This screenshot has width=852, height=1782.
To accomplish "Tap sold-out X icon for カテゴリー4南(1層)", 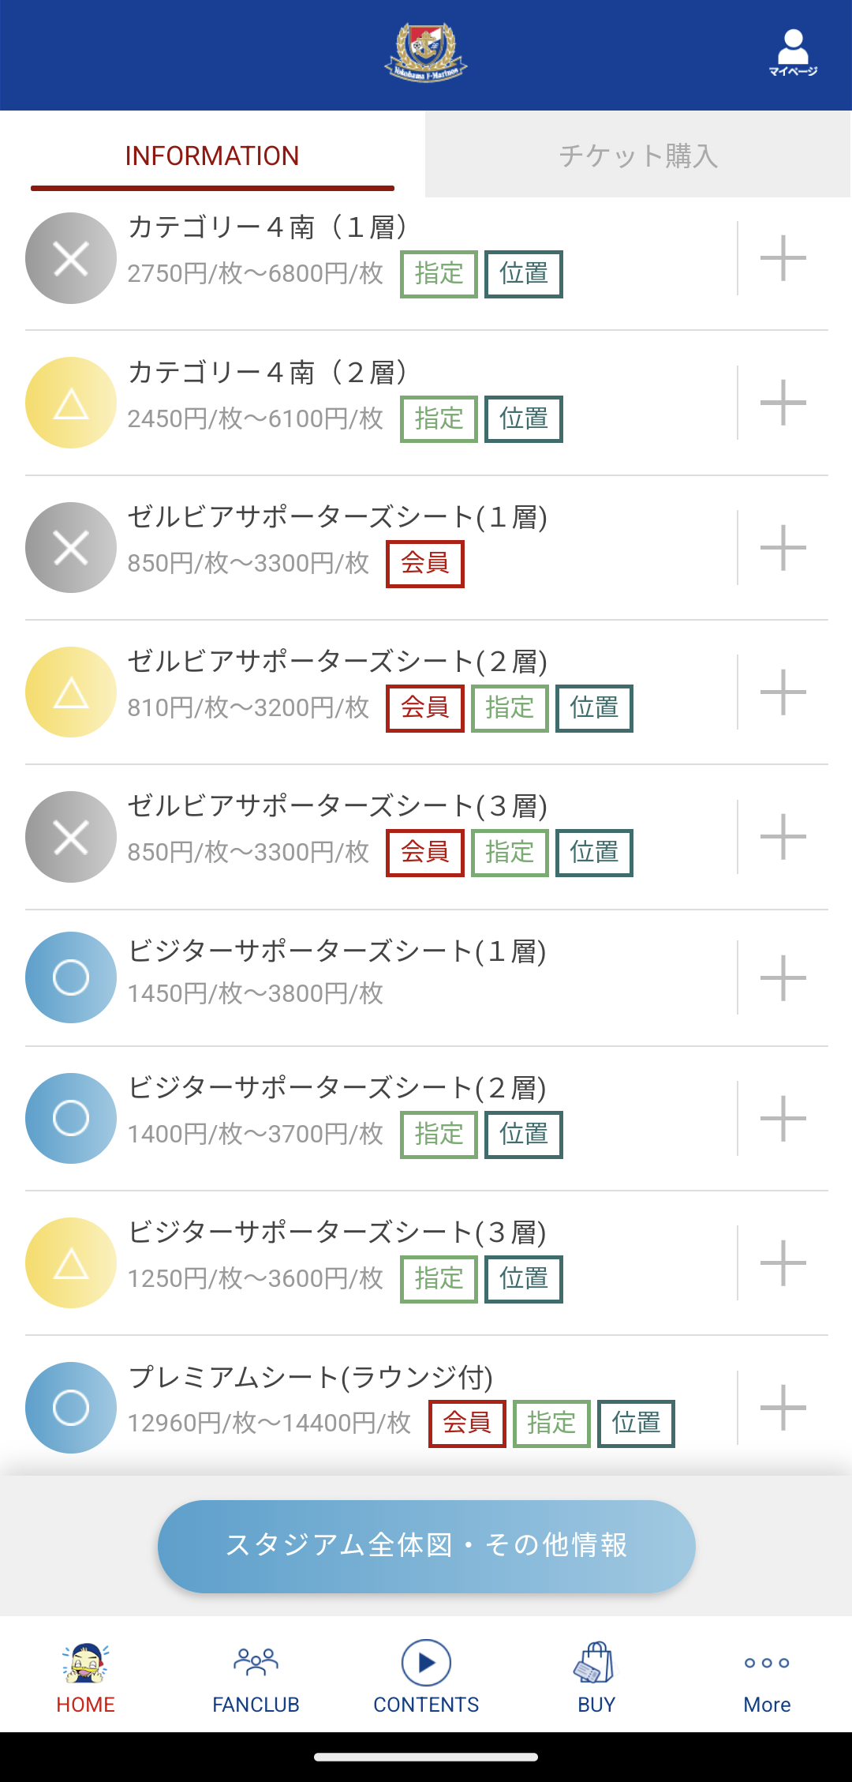I will pos(71,258).
